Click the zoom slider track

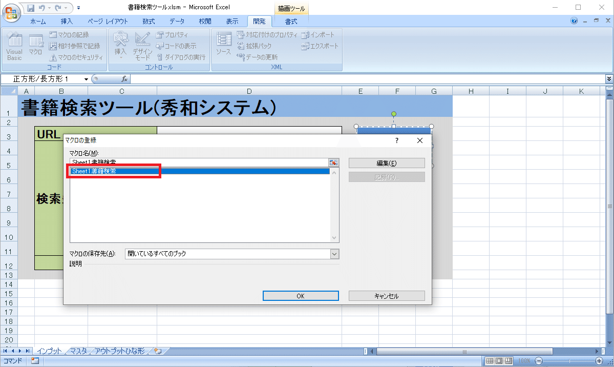(x=569, y=361)
